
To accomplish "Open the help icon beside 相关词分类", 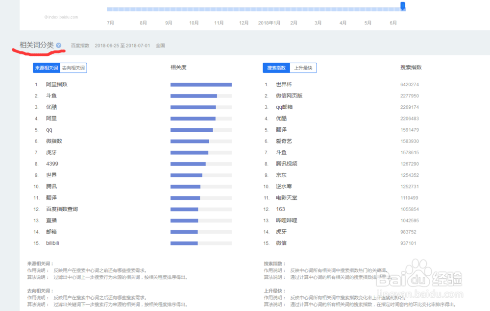I will (x=58, y=45).
